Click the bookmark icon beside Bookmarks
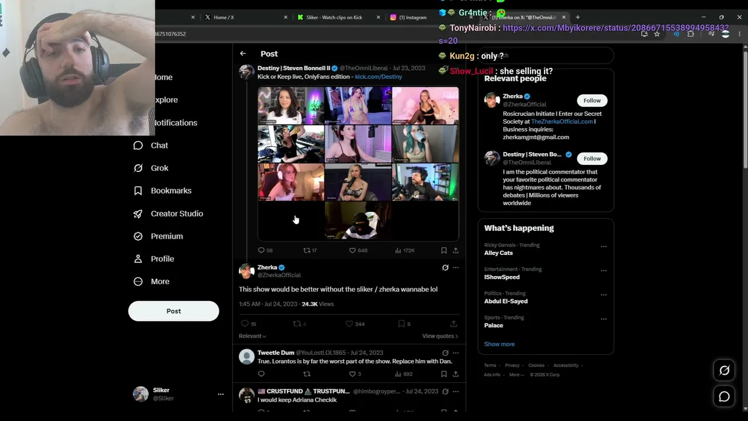The height and width of the screenshot is (421, 748). [x=138, y=191]
